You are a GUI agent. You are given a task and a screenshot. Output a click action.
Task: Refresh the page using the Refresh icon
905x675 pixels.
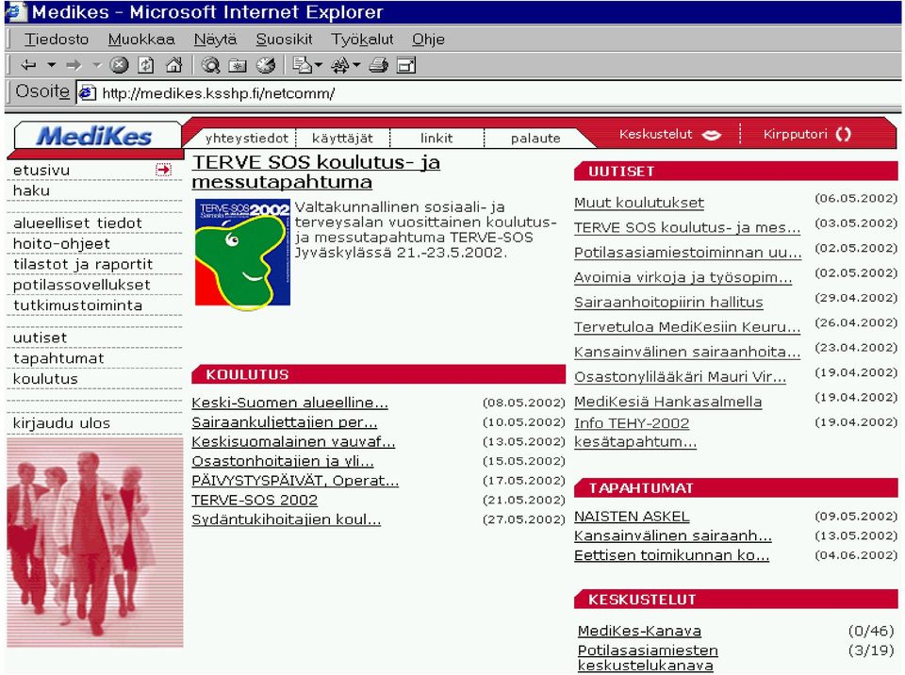tap(146, 65)
